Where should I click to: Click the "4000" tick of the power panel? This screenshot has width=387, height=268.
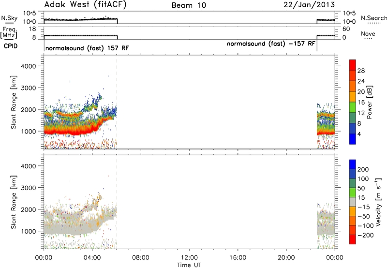[x=28, y=66]
